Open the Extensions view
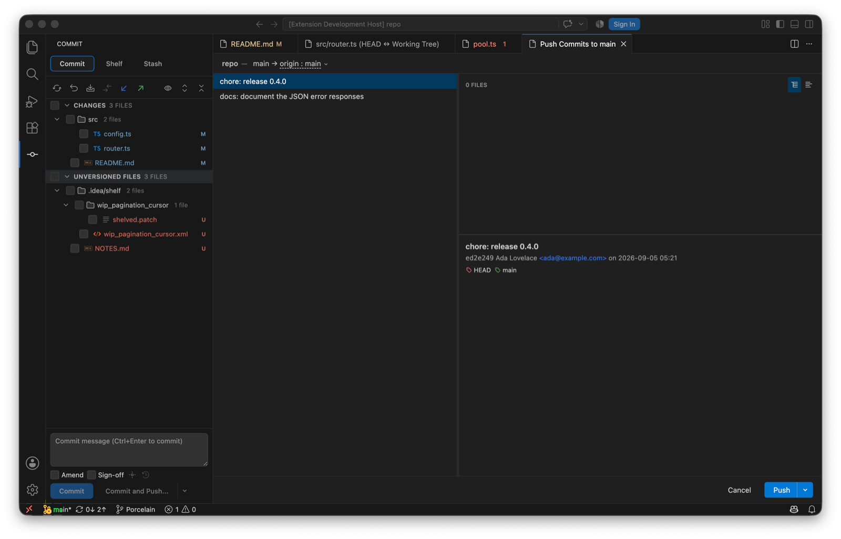Screen dimensions: 841x539 [32, 128]
